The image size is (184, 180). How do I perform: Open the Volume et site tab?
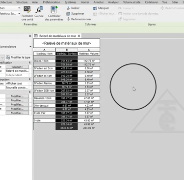131,2
